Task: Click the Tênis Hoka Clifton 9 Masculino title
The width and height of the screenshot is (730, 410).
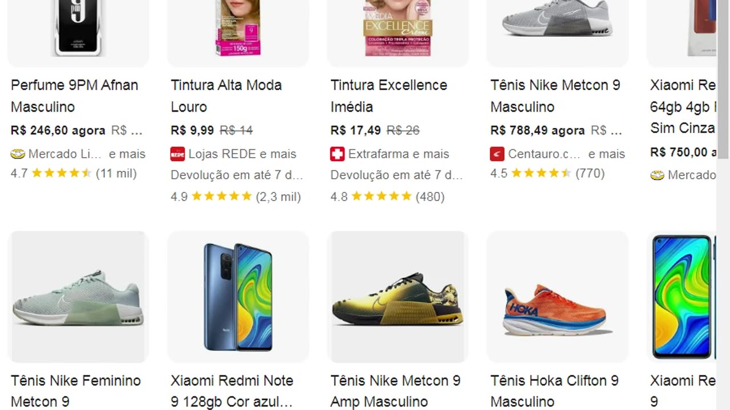Action: 554,391
